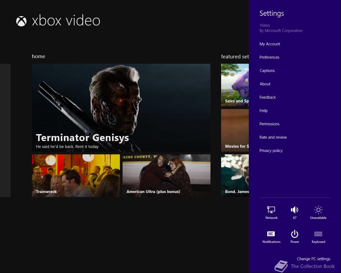Select Rate and review
This screenshot has width=341, height=273.
(x=273, y=137)
